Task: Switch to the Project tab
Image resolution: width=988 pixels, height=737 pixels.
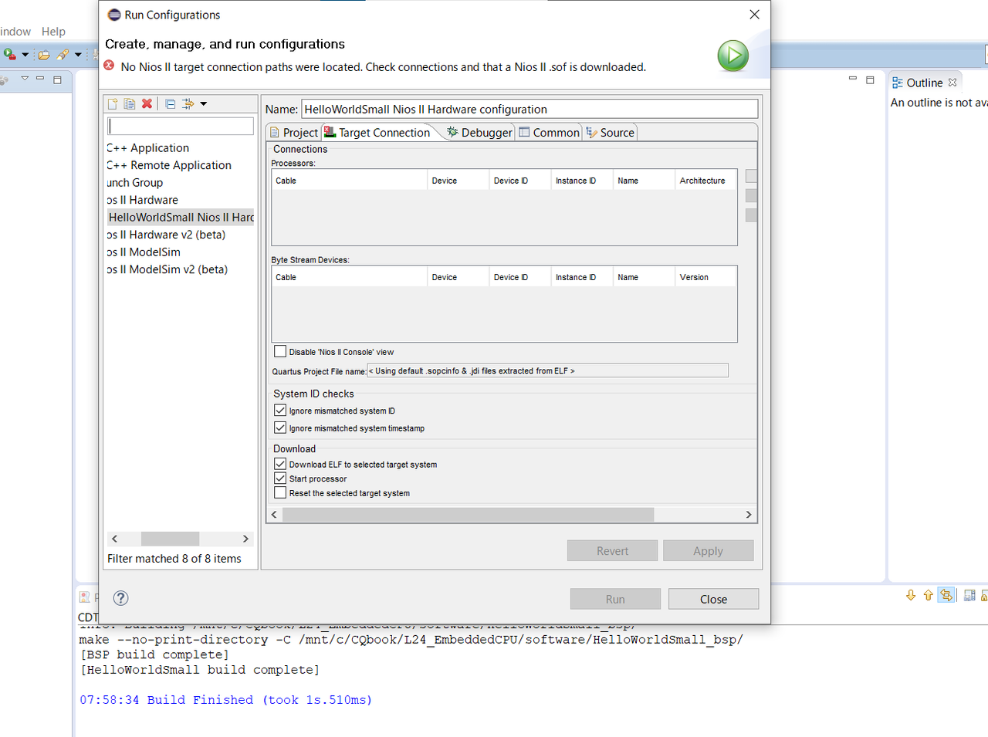Action: (x=293, y=133)
